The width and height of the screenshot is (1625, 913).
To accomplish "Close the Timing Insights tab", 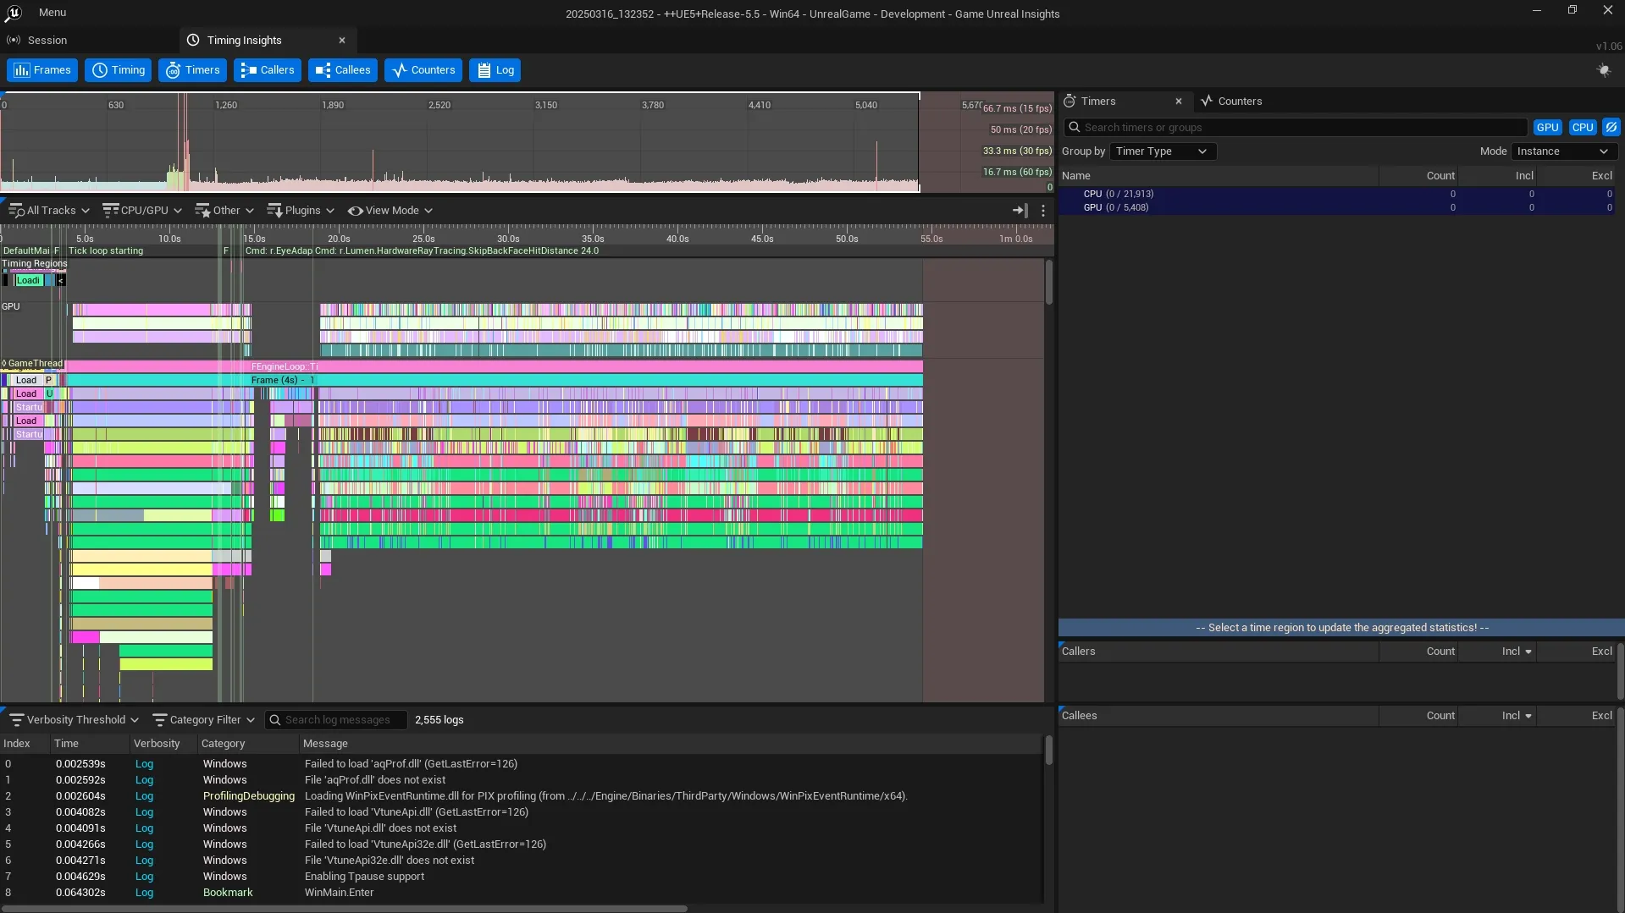I will (342, 41).
